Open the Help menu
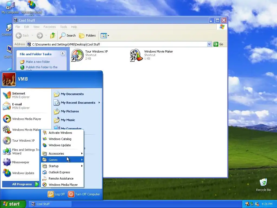277x208 pixels. (x=74, y=27)
